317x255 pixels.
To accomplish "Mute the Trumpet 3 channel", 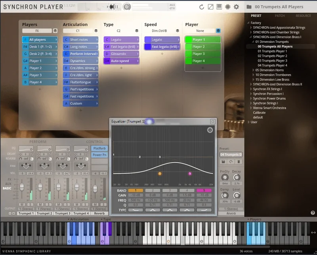I will tap(58, 204).
